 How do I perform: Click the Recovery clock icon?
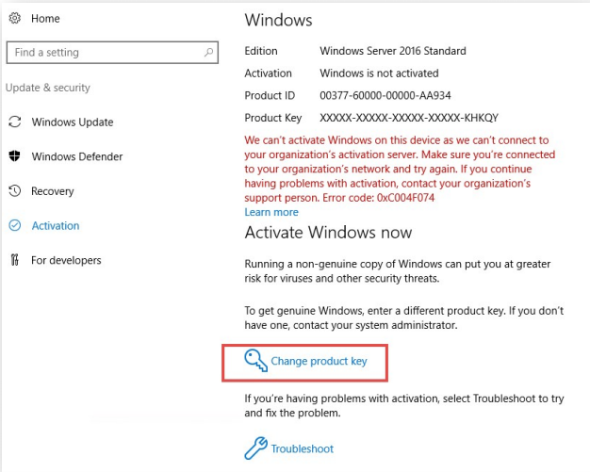tap(15, 190)
